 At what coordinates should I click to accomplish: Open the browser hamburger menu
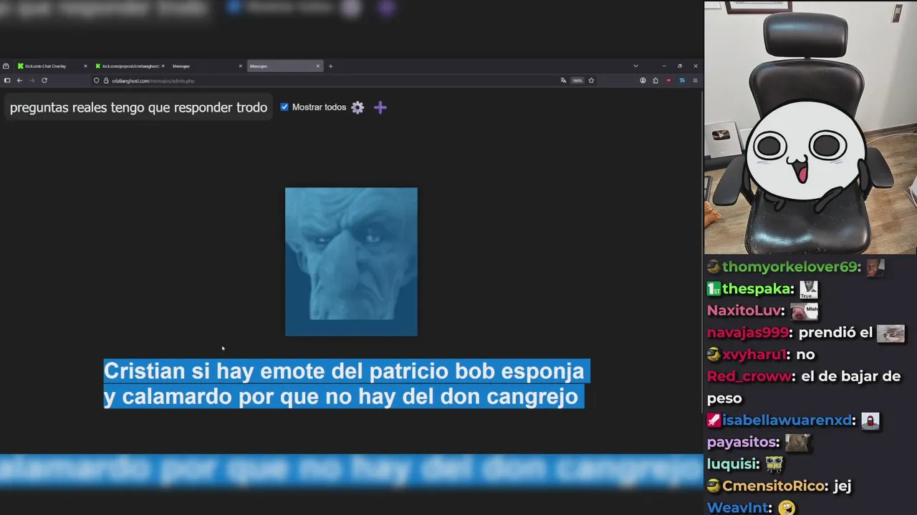[694, 80]
